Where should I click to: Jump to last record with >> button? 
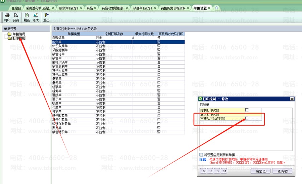click(224, 171)
